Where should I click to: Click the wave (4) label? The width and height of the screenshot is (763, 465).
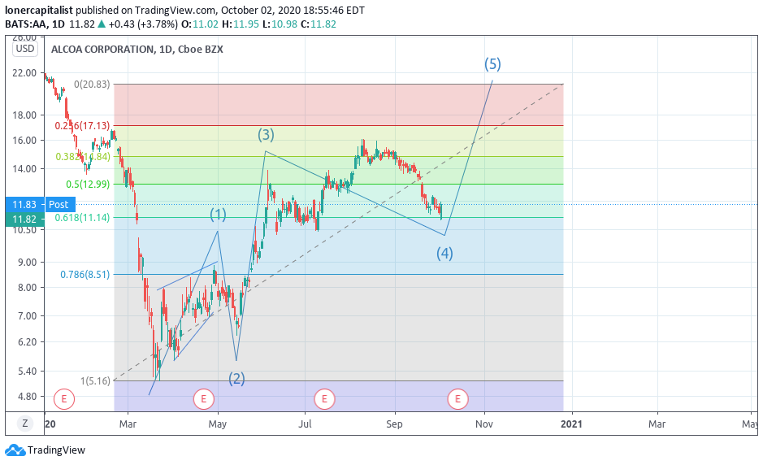click(x=444, y=253)
